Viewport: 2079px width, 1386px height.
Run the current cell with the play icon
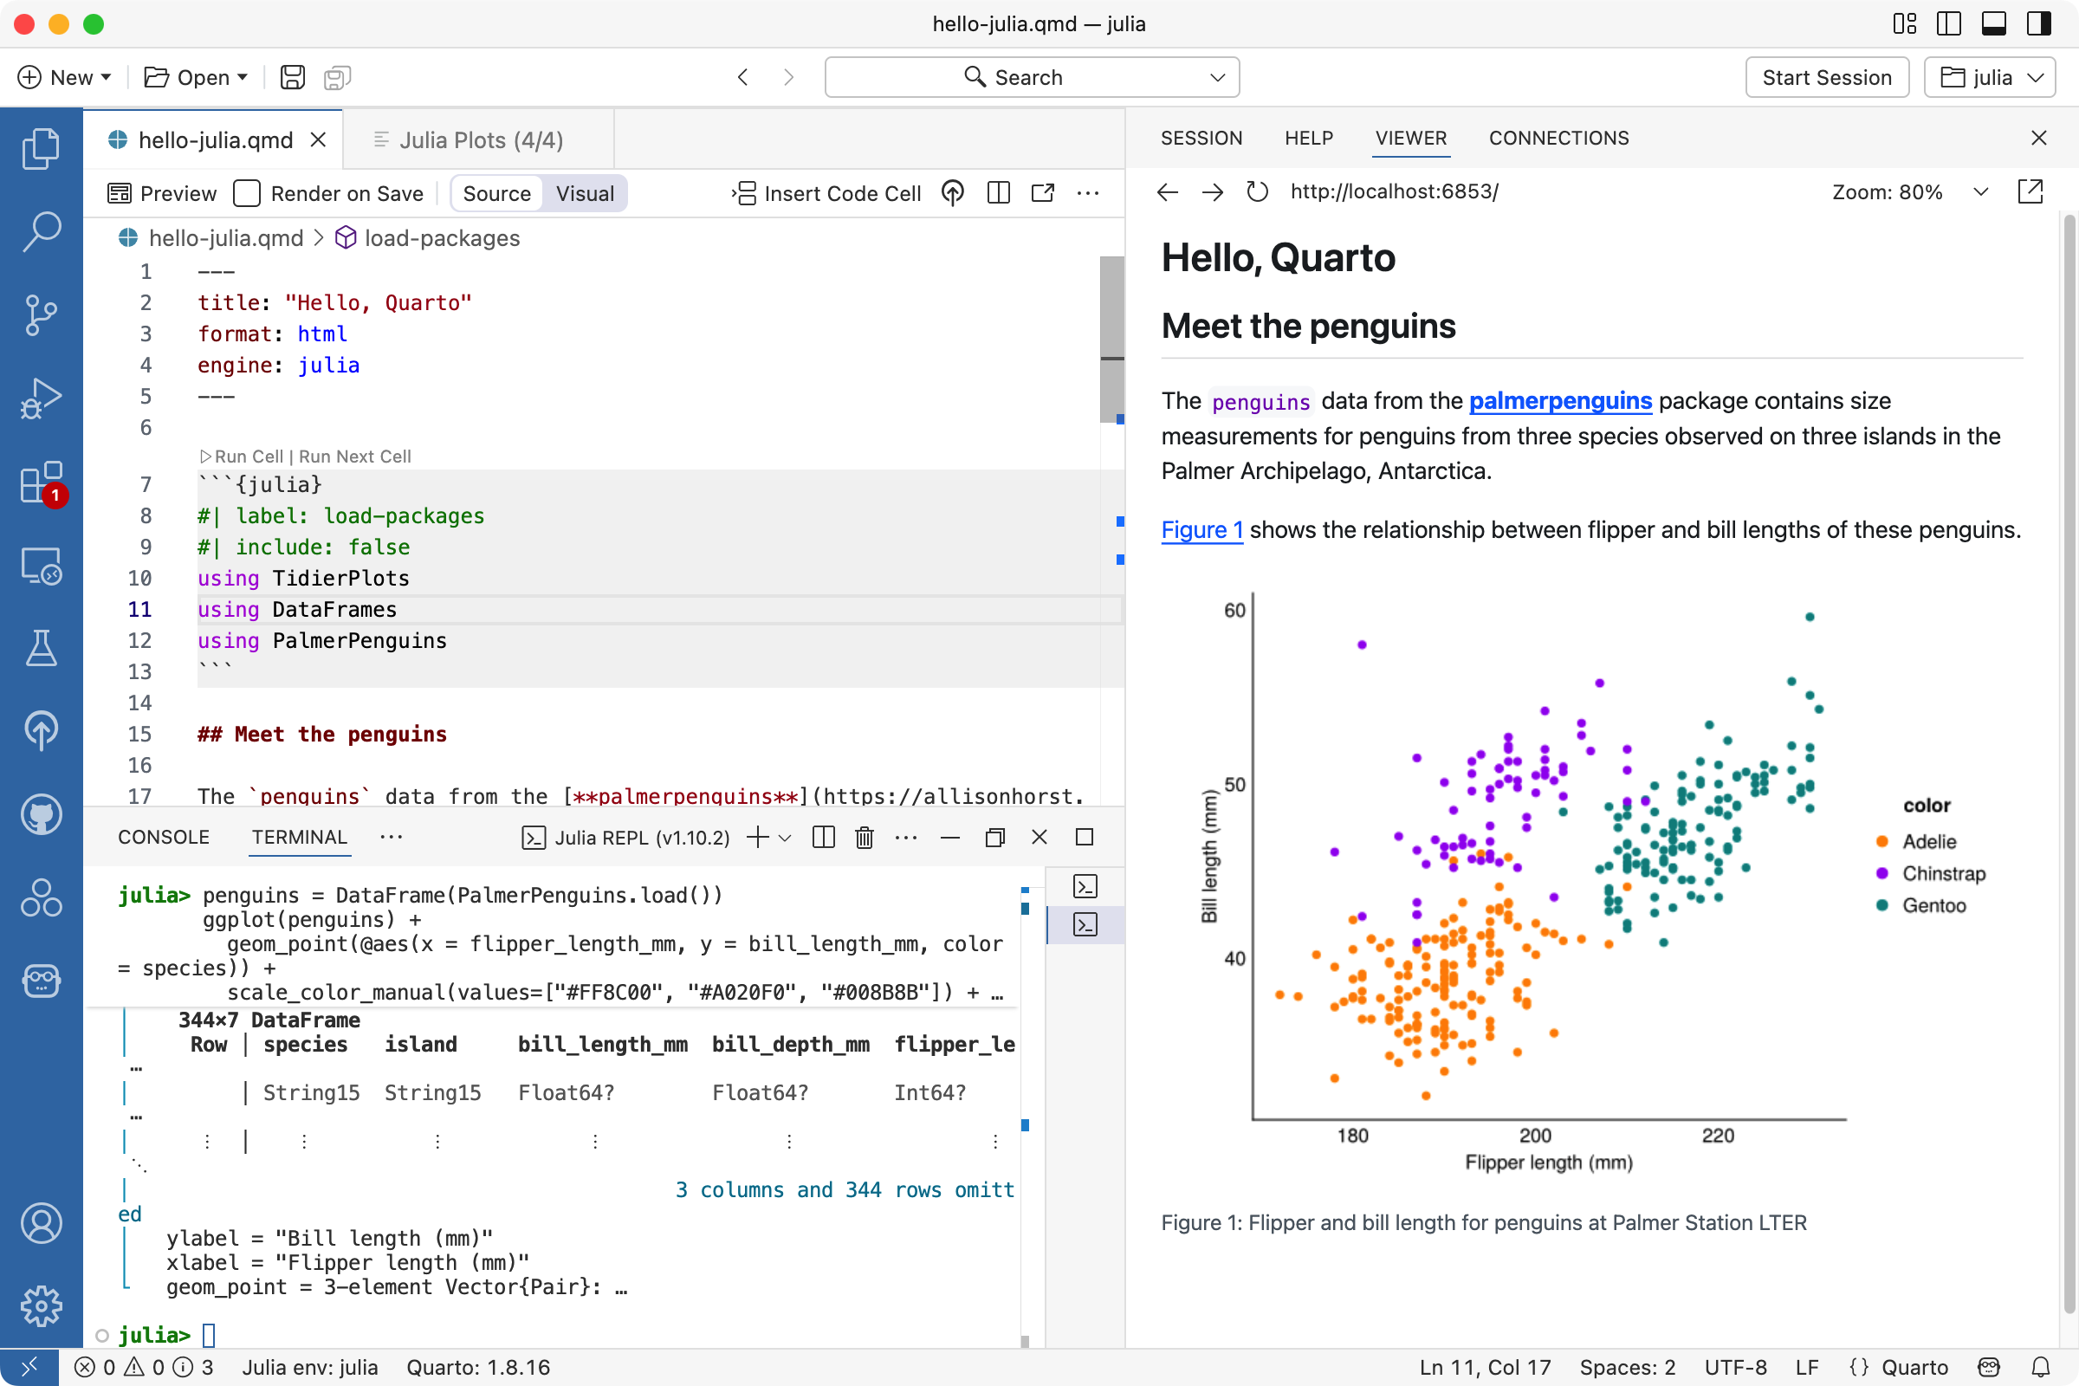pyautogui.click(x=206, y=457)
